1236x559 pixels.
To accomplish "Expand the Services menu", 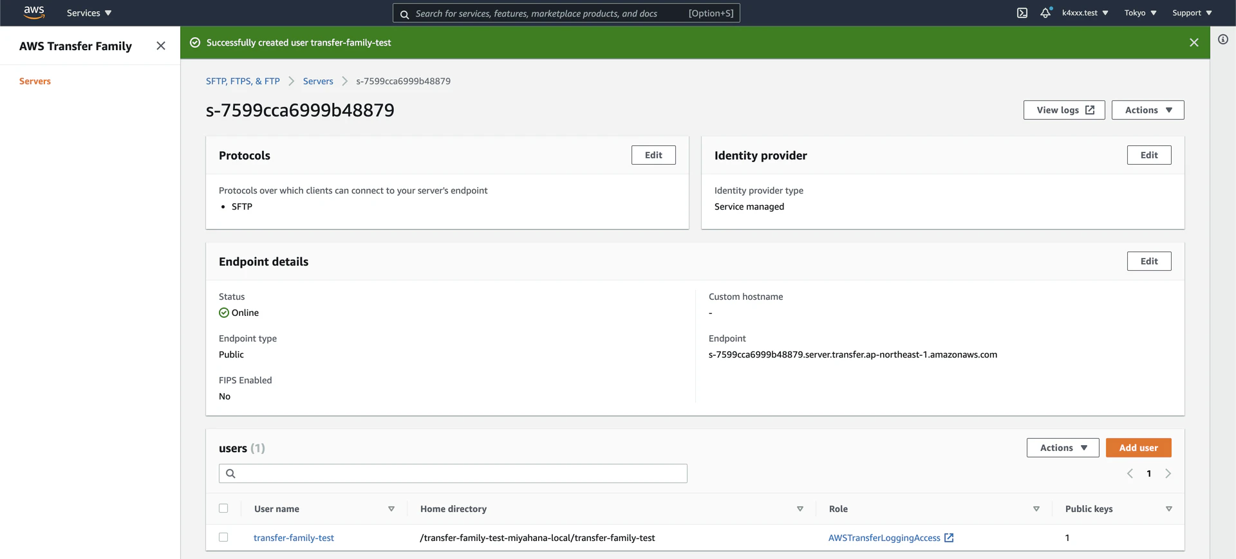I will pos(89,13).
